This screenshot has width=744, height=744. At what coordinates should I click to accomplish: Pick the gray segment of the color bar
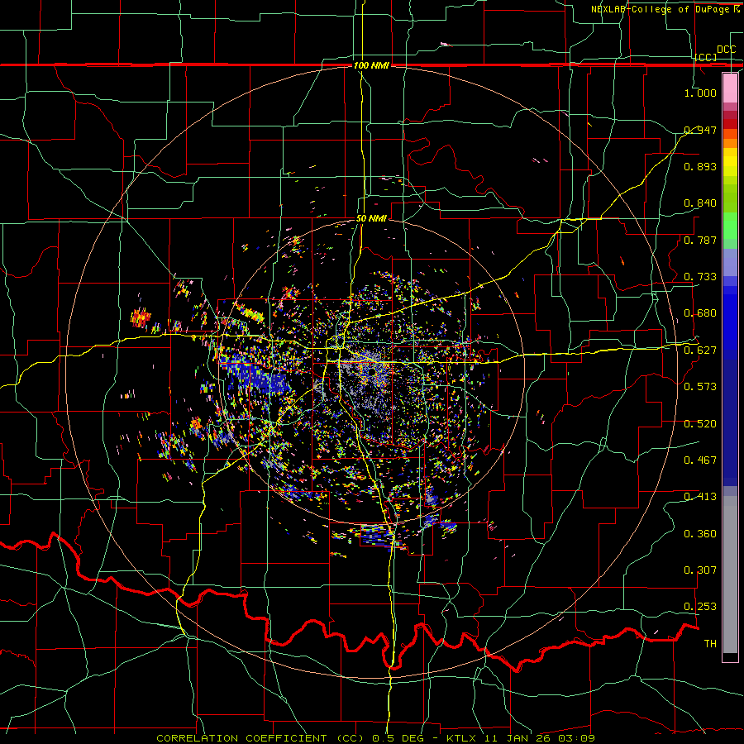coord(730,575)
